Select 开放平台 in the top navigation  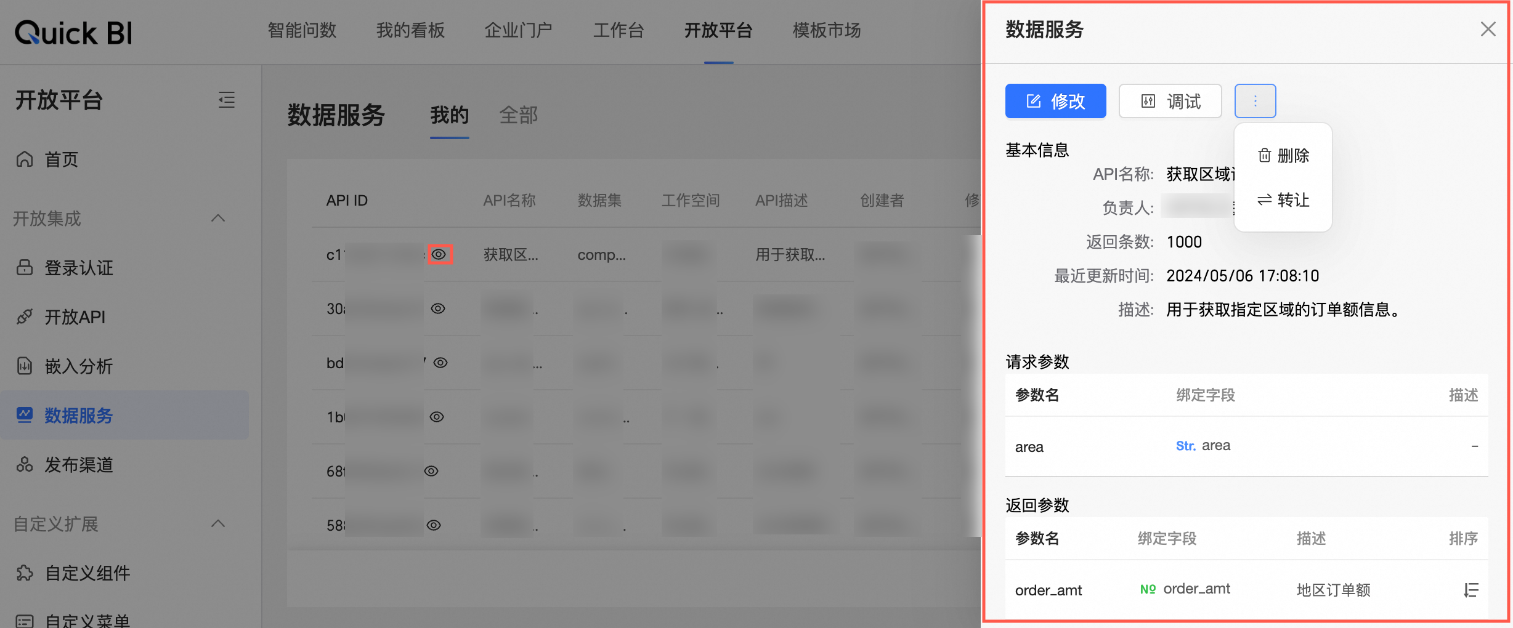[718, 30]
